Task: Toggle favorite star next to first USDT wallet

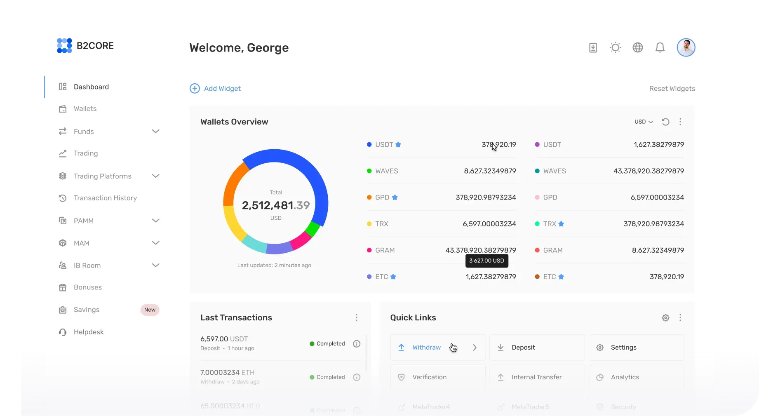Action: [x=398, y=145]
